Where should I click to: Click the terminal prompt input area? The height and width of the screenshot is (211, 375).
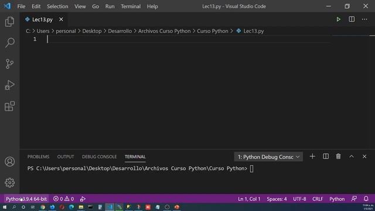[x=251, y=169]
